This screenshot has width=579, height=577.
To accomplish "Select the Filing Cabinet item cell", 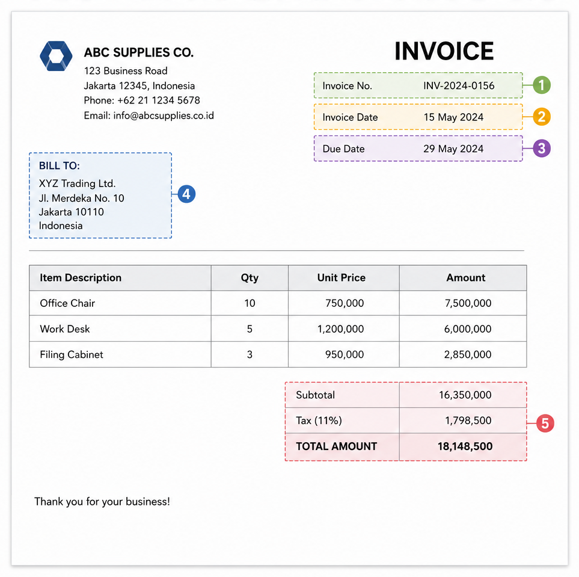I will tap(120, 354).
